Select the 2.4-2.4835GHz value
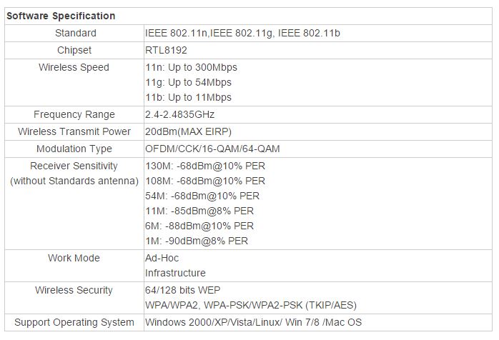This screenshot has height=340, width=499. (180, 114)
